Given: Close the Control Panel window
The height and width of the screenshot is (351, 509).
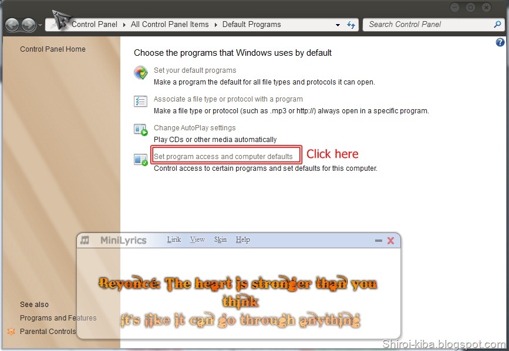Looking at the screenshot, I should pos(486,7).
